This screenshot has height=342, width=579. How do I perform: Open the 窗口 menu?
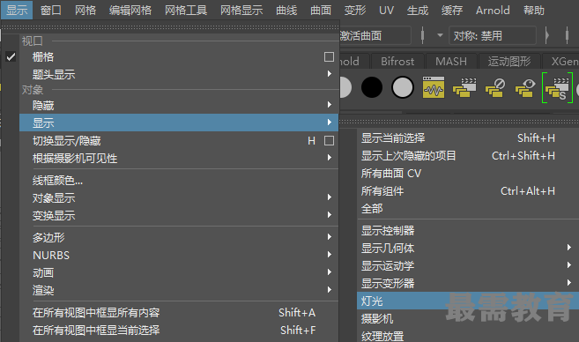pyautogui.click(x=50, y=10)
